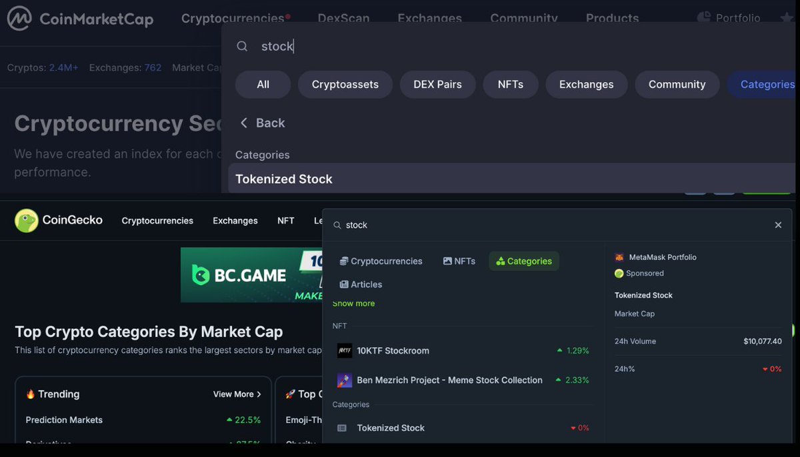The height and width of the screenshot is (457, 800).
Task: Click the CoinMarketCap search magnifier icon
Action: [x=243, y=46]
